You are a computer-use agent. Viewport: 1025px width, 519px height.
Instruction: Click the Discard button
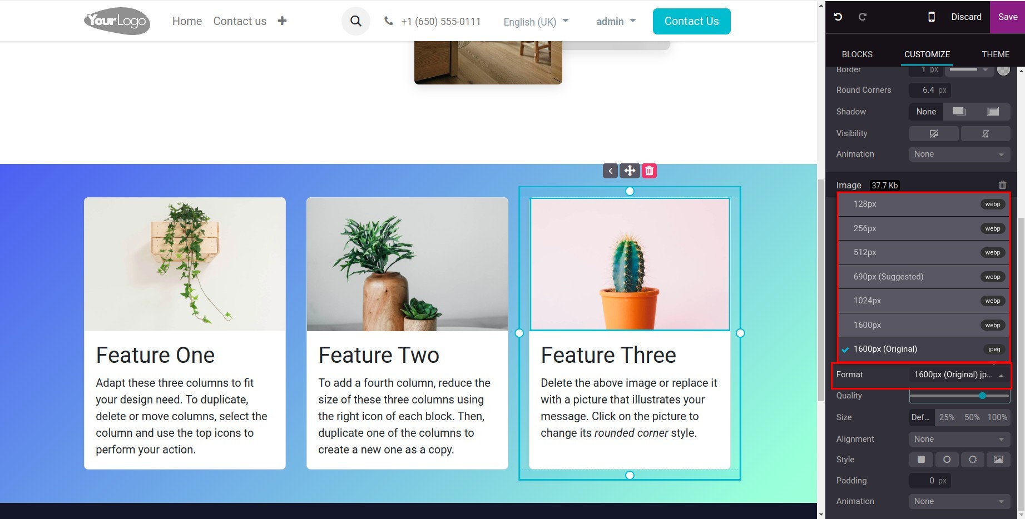pyautogui.click(x=966, y=17)
